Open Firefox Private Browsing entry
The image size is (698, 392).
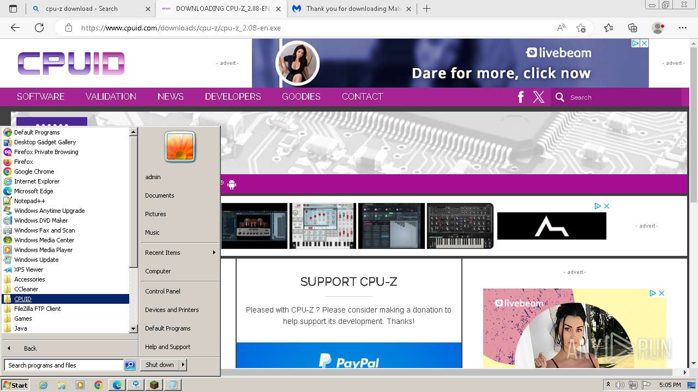click(x=46, y=152)
